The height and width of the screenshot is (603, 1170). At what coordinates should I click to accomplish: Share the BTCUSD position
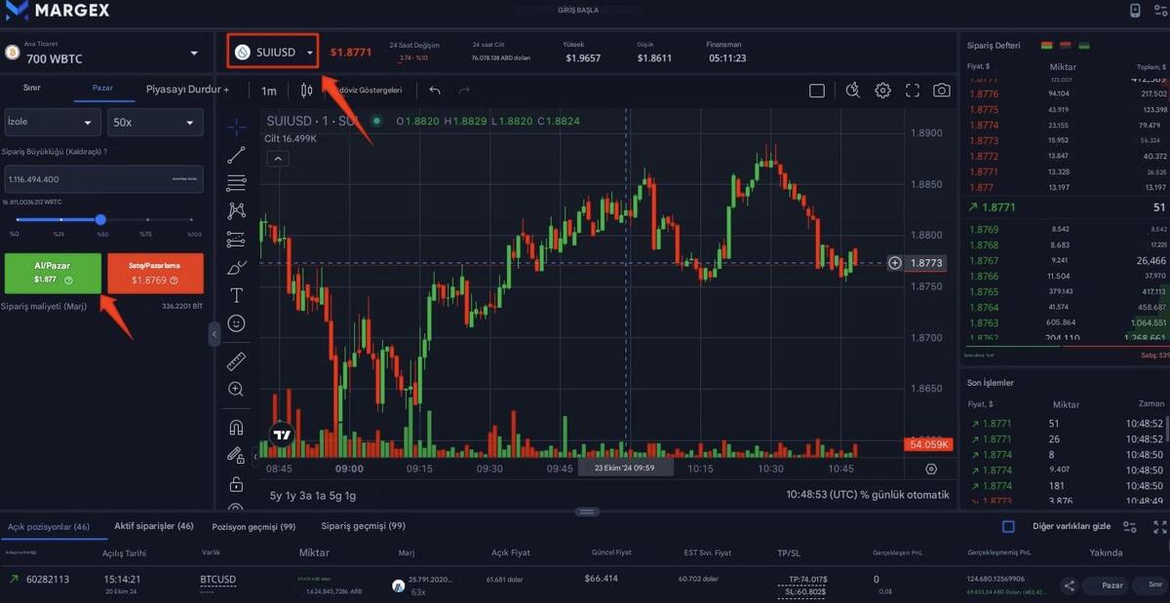click(1070, 585)
